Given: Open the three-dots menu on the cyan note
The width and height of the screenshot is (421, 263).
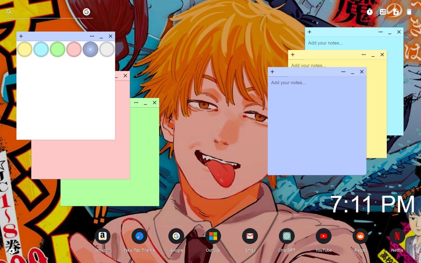Looking at the screenshot, I should click(381, 32).
